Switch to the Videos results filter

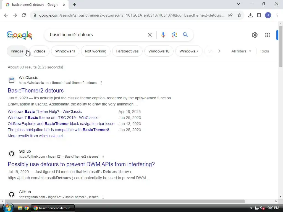click(x=39, y=51)
